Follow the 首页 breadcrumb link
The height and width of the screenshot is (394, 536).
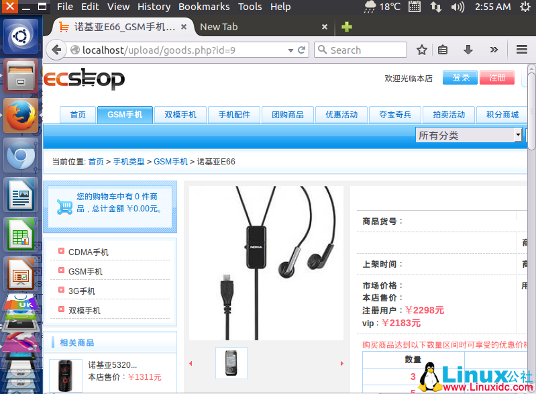96,162
